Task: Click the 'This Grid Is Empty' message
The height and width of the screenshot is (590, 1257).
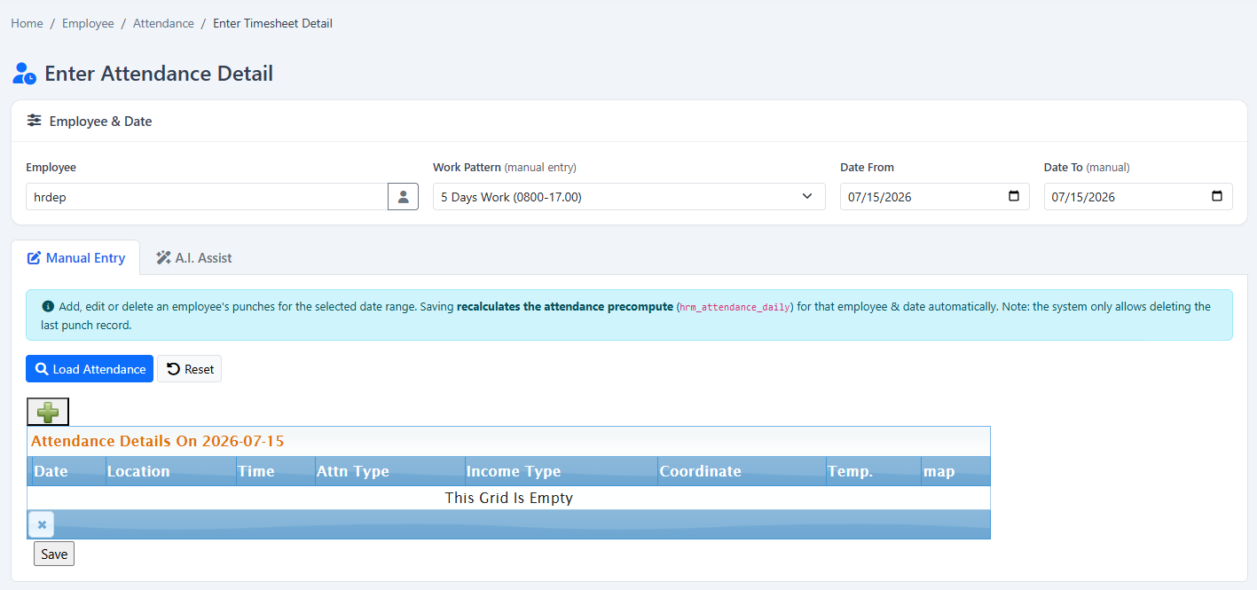Action: point(508,498)
